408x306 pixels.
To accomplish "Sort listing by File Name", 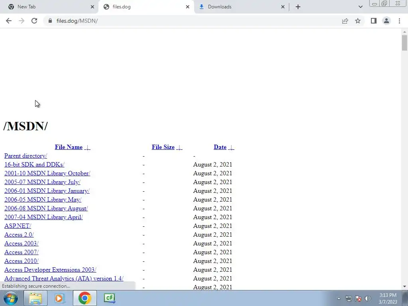I will click(x=69, y=147).
